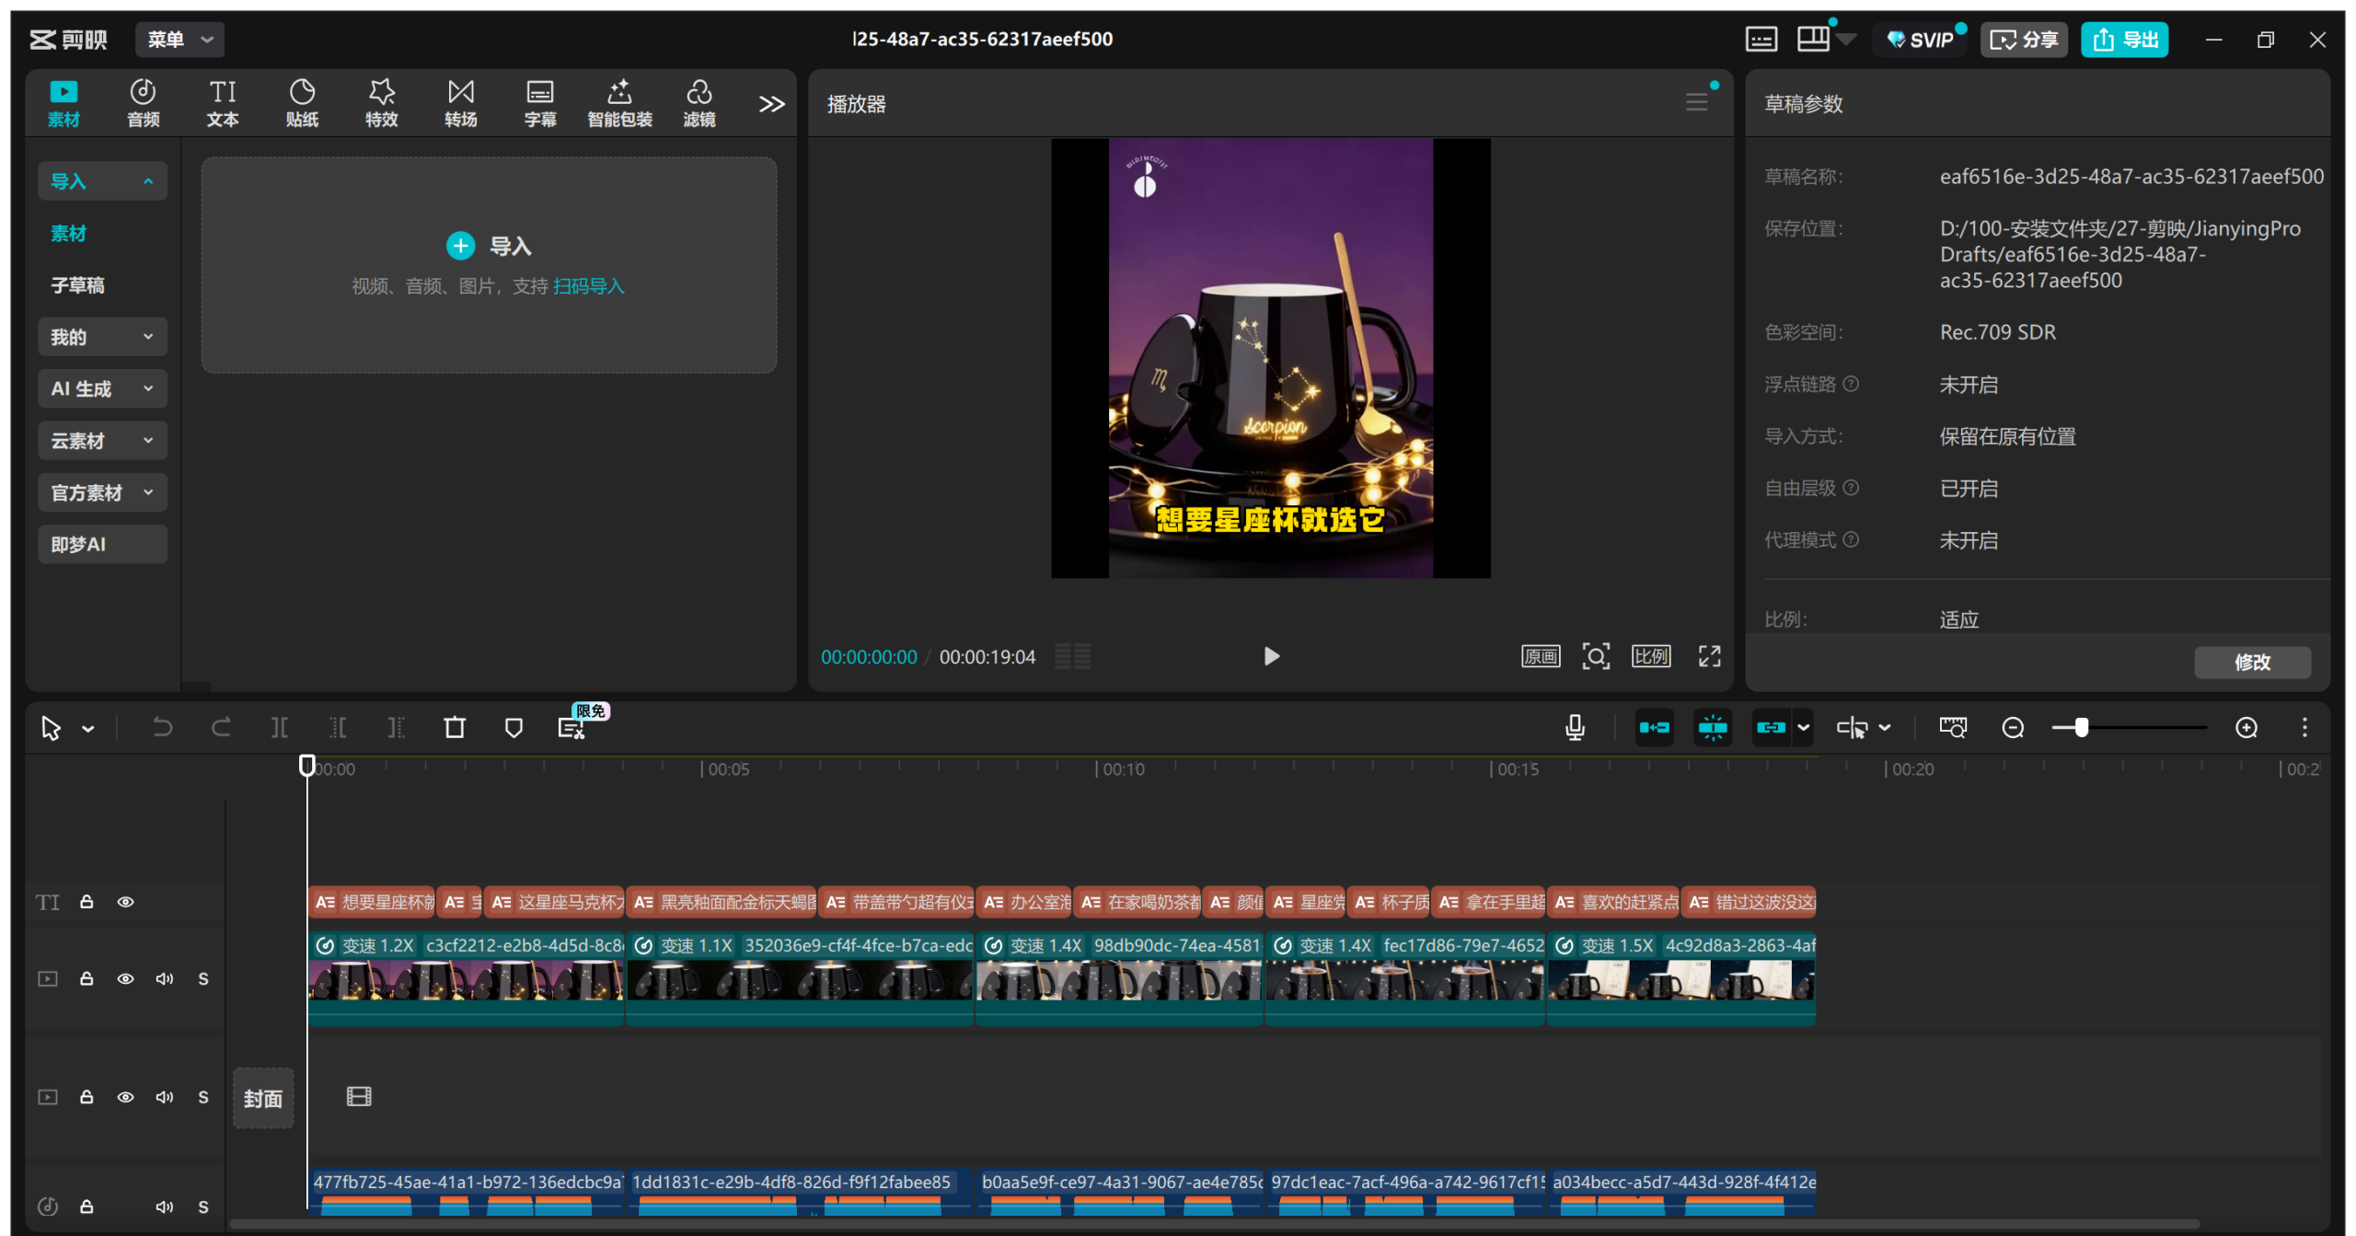Image resolution: width=2356 pixels, height=1236 pixels.
Task: Click the delete clip trash icon
Action: 455,728
